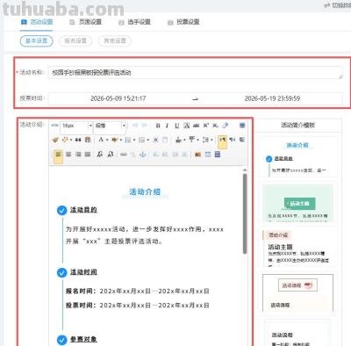Click the insert hyperlink icon
Viewport: 351px width, 346px height.
point(124,155)
